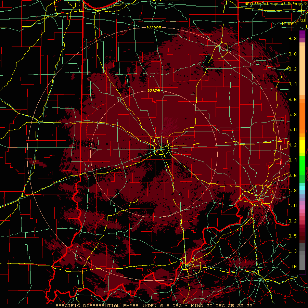Select the yellow segment of the color scale

(x=302, y=146)
